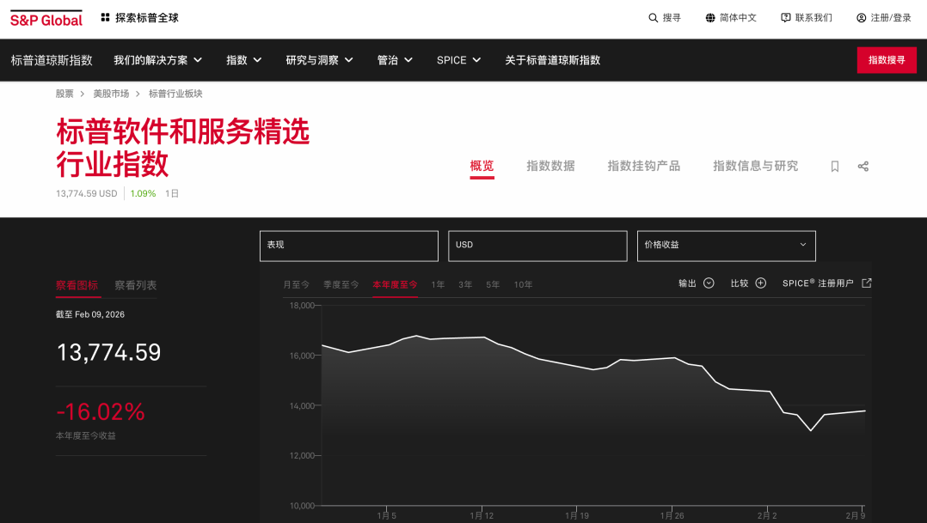The height and width of the screenshot is (523, 927).
Task: Open the USD currency selector
Action: (x=537, y=246)
